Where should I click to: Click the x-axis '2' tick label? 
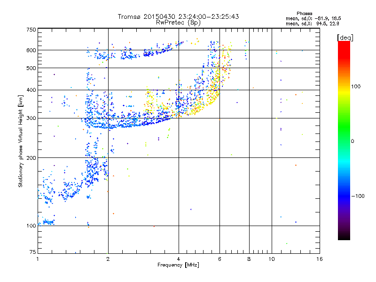(x=108, y=259)
